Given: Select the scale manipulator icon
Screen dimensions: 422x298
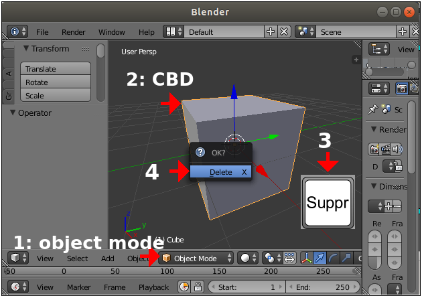Looking at the screenshot, I should pyautogui.click(x=347, y=258).
